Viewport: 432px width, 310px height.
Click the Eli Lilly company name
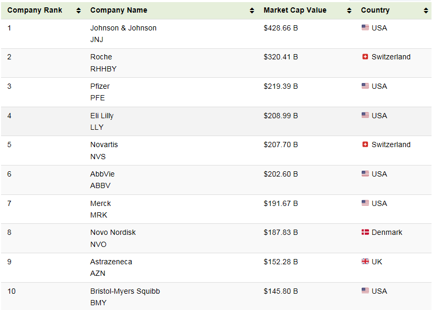point(102,116)
